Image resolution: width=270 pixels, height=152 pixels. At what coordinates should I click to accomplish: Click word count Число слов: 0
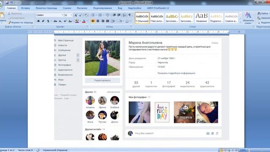coord(25,150)
